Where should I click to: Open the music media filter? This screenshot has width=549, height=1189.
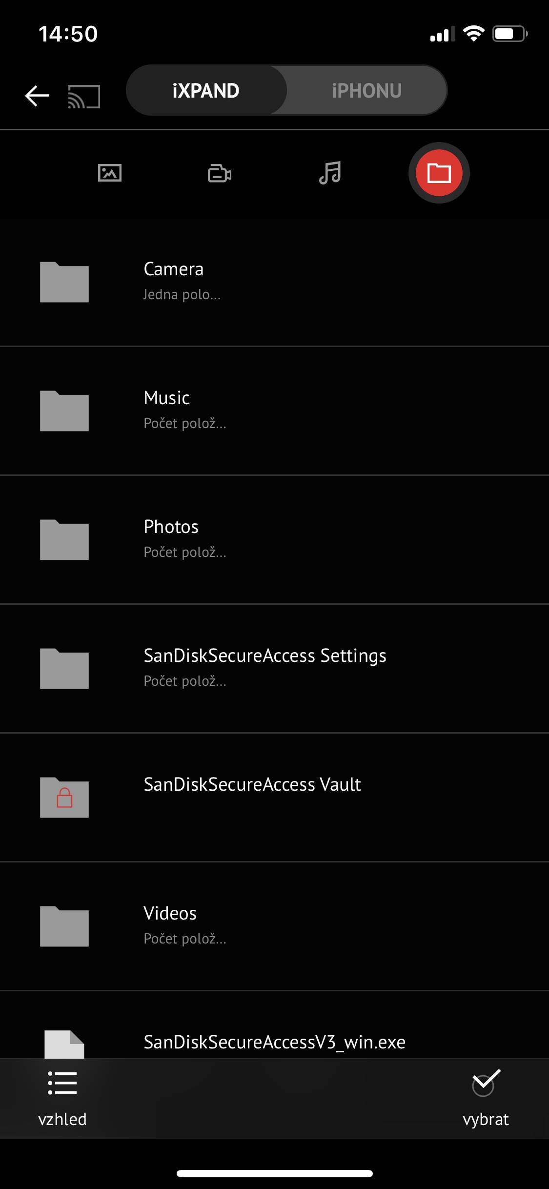(x=330, y=174)
